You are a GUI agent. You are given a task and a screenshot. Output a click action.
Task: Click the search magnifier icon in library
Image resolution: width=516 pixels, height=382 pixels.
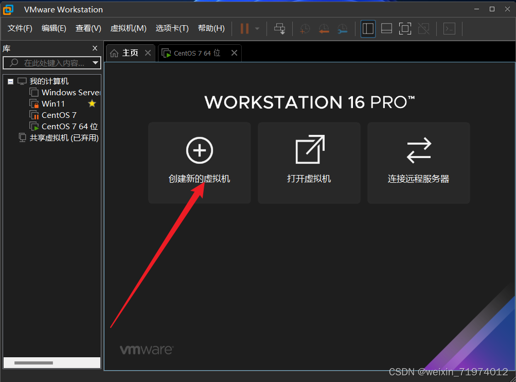click(14, 63)
